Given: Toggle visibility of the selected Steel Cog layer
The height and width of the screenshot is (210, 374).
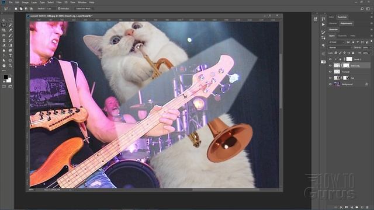Looking at the screenshot, I should pyautogui.click(x=330, y=65).
